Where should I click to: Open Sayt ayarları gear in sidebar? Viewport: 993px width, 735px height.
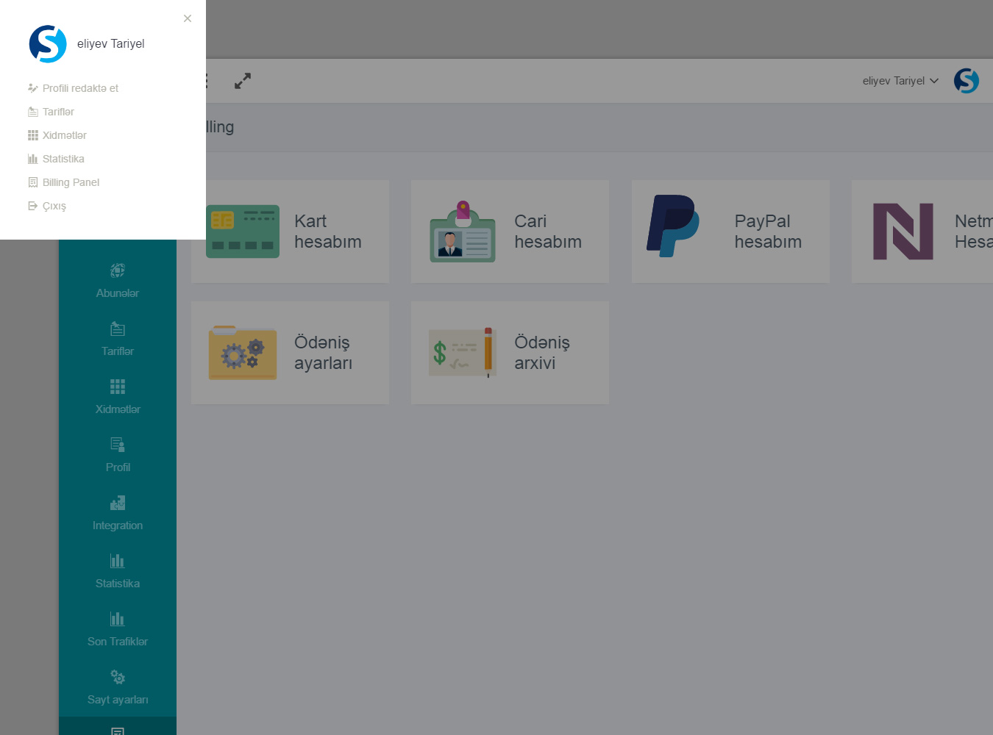tap(118, 686)
